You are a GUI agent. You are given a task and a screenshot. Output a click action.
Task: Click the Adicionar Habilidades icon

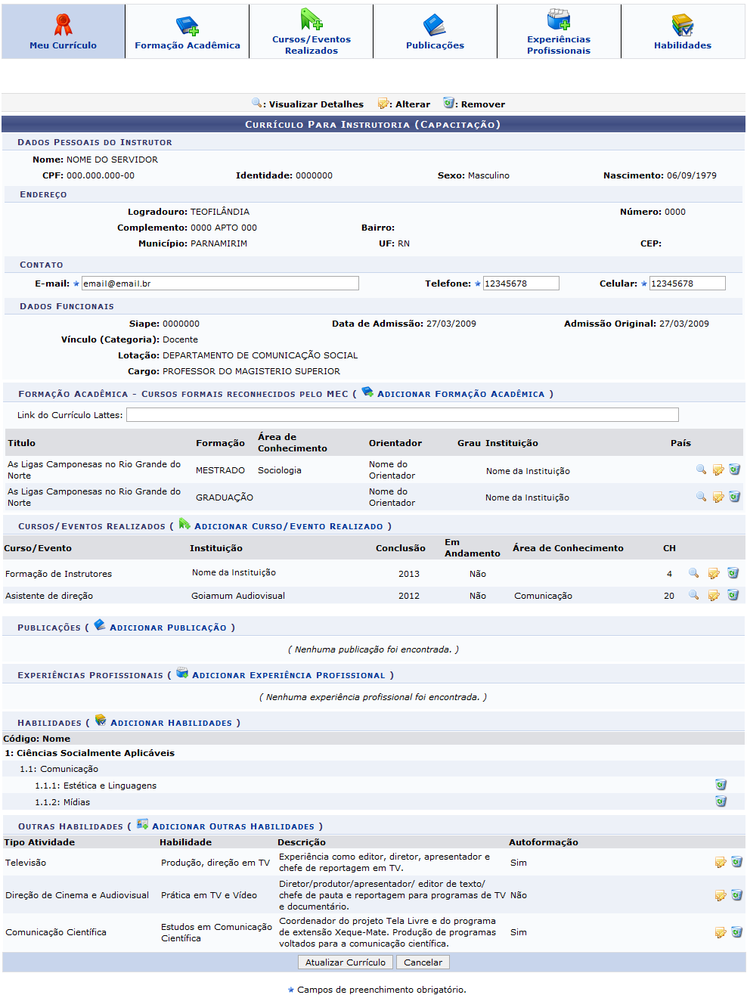click(x=101, y=721)
